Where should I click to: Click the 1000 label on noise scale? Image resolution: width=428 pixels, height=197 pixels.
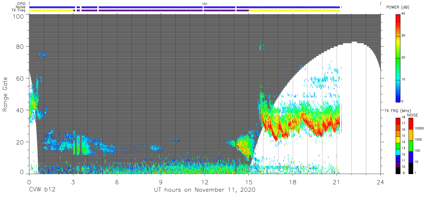[418, 140]
